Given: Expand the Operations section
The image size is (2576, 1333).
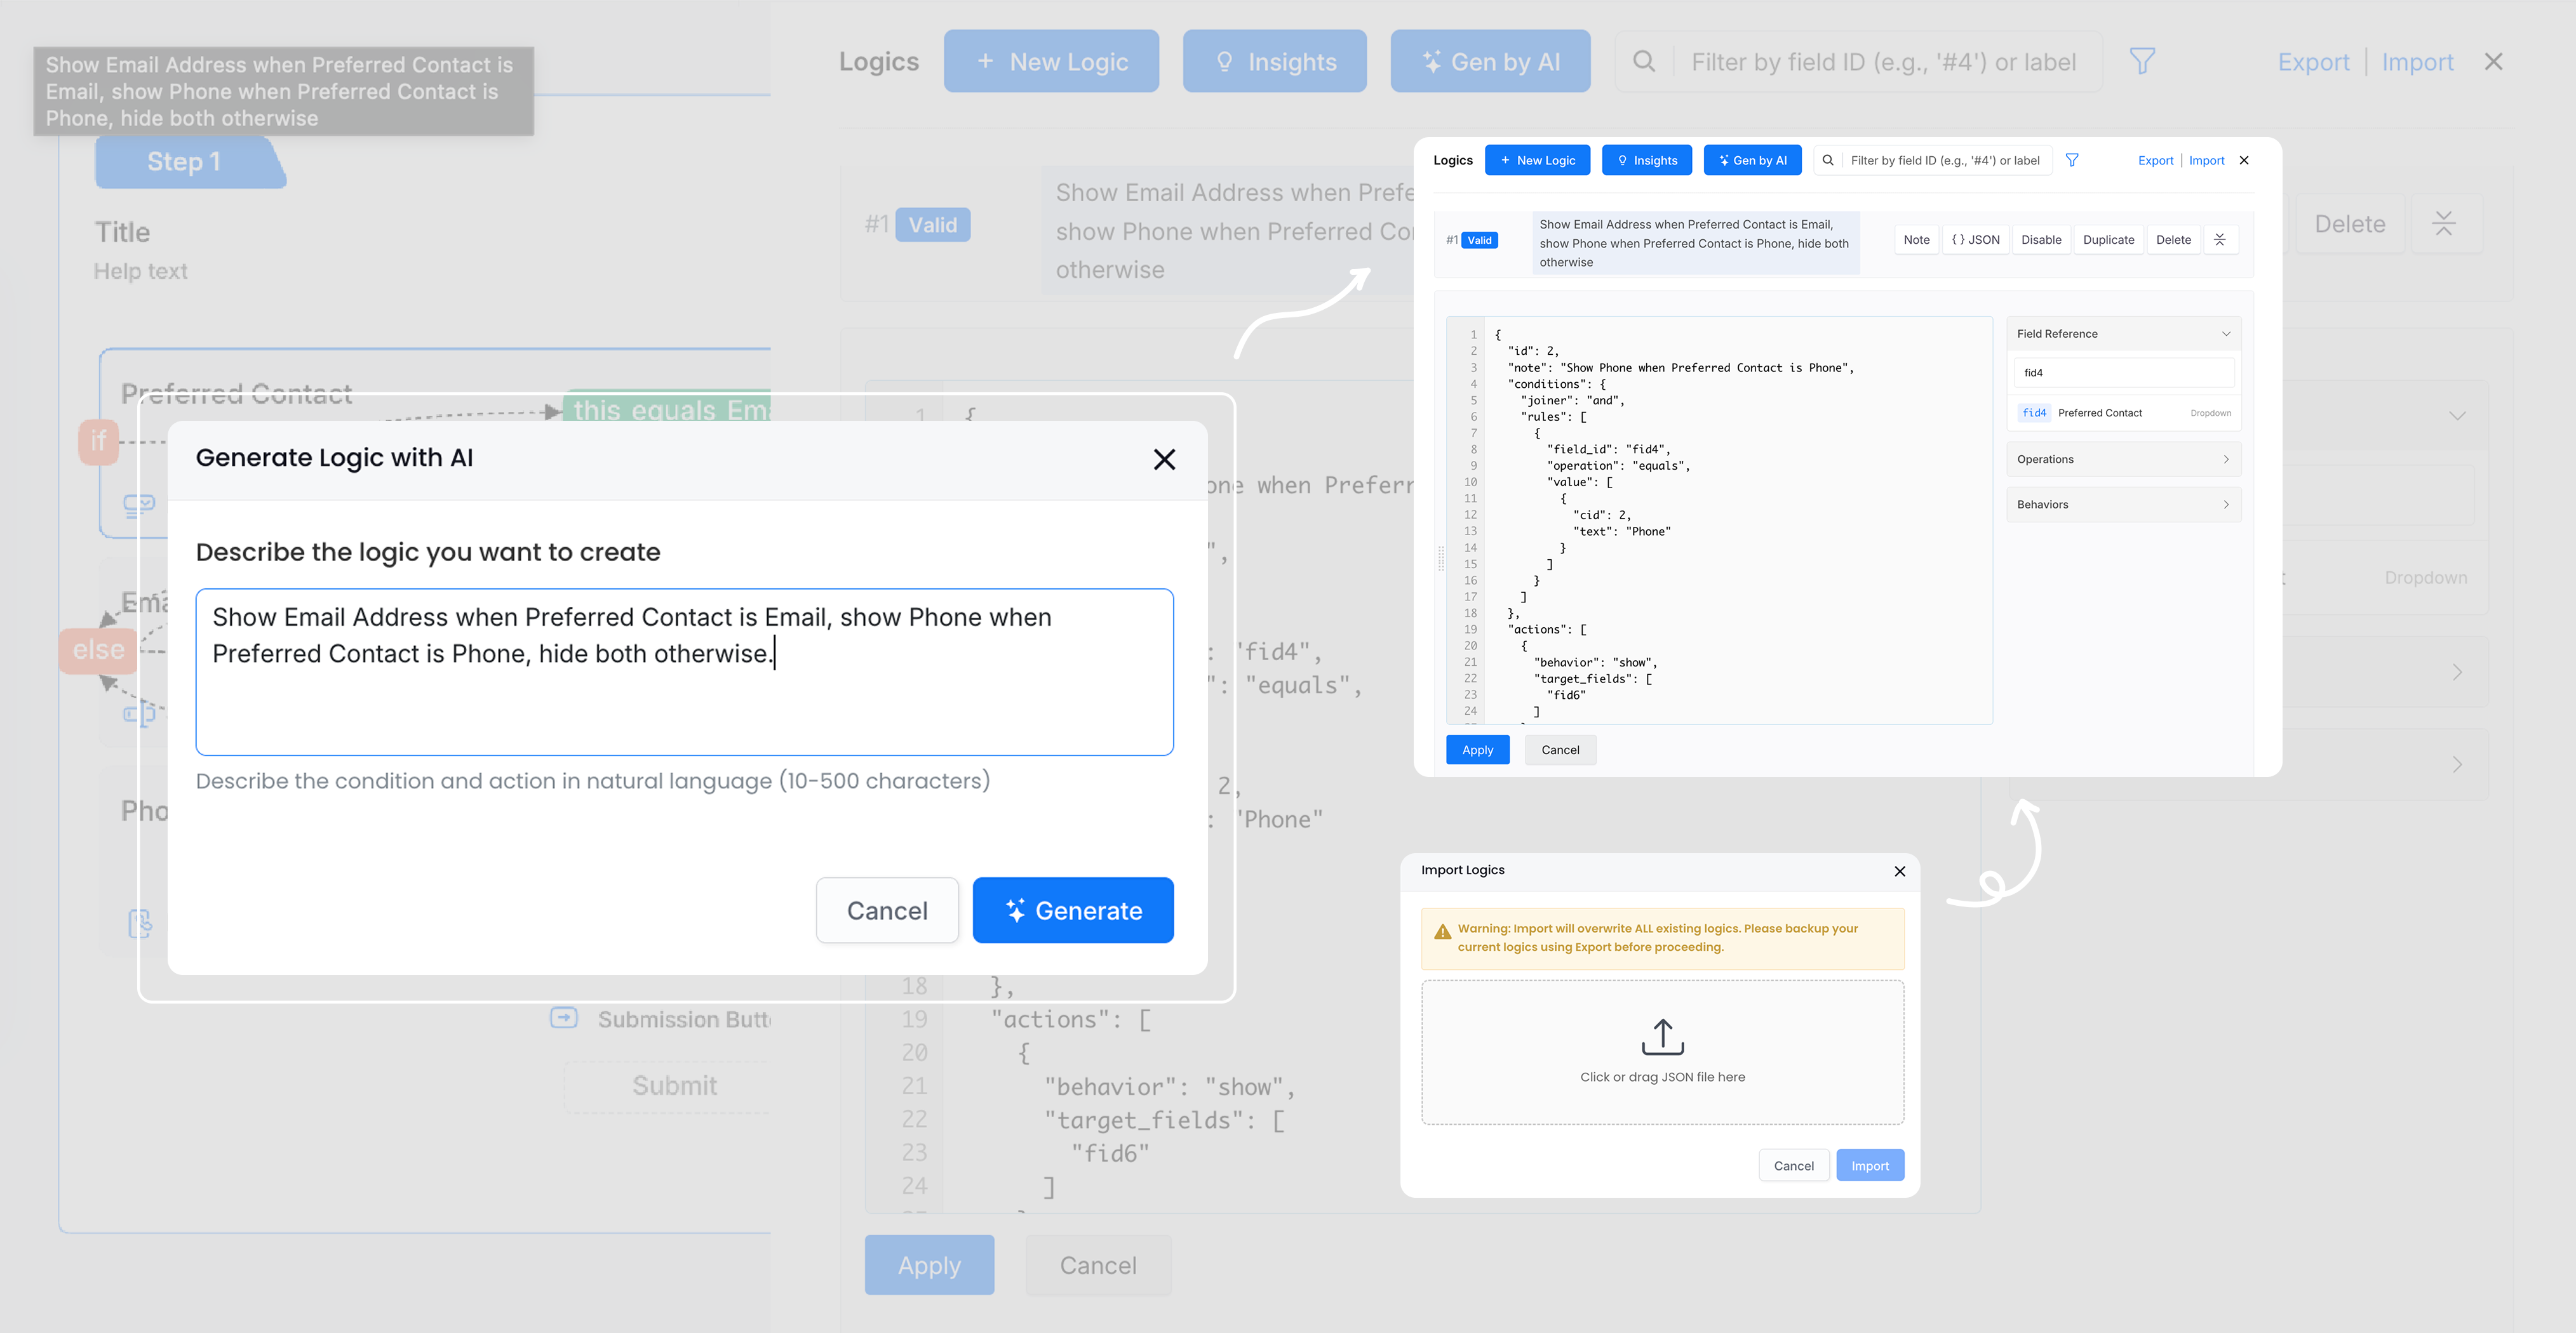Looking at the screenshot, I should 2123,460.
